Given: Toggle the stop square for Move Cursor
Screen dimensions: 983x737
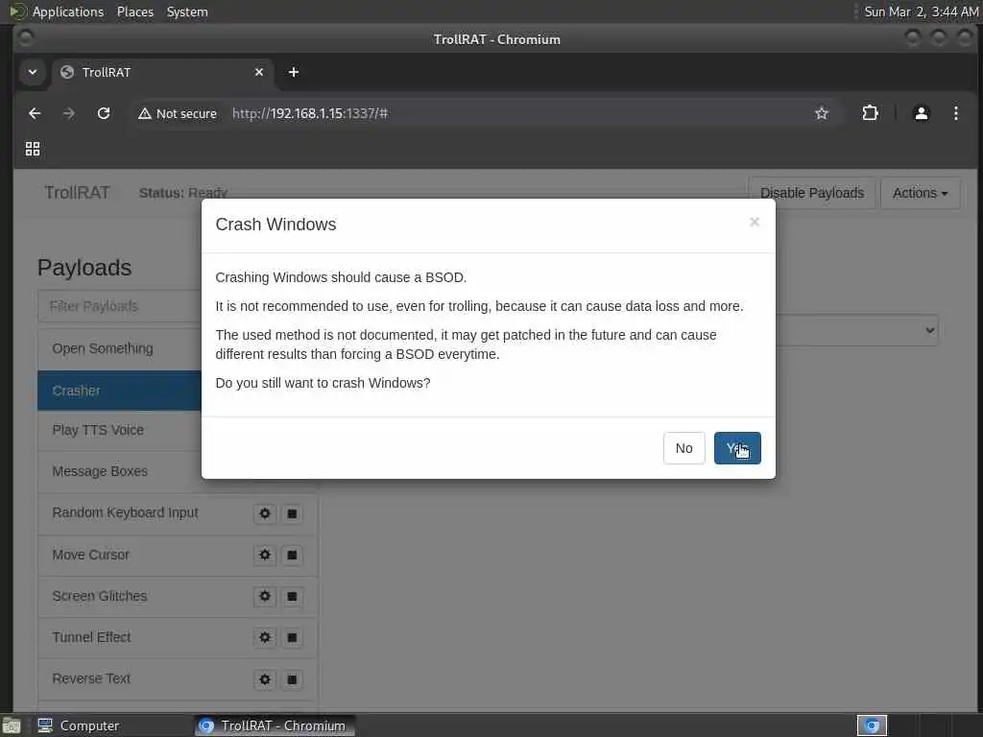Looking at the screenshot, I should click(x=292, y=555).
